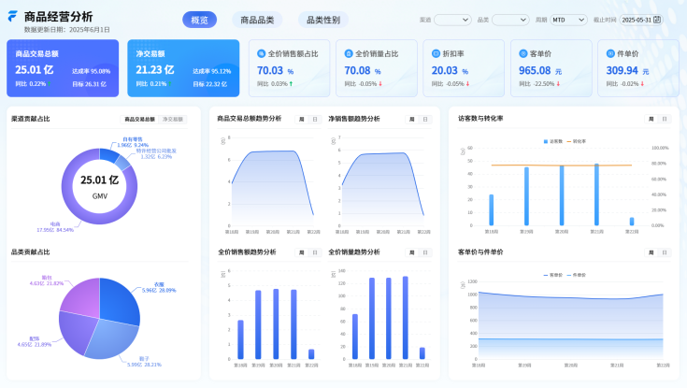
Task: Click the 全价销量占比 card icon
Action: 349,54
